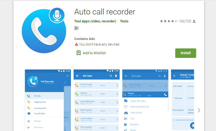216x131 pixels.
Task: Click the Martin garrix call entry
Action: [x=97, y=111]
